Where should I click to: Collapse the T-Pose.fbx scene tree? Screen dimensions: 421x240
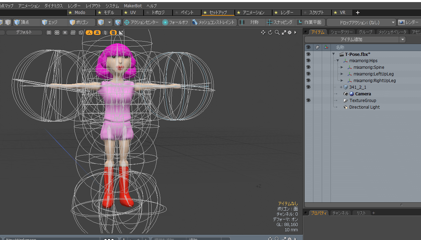click(333, 54)
